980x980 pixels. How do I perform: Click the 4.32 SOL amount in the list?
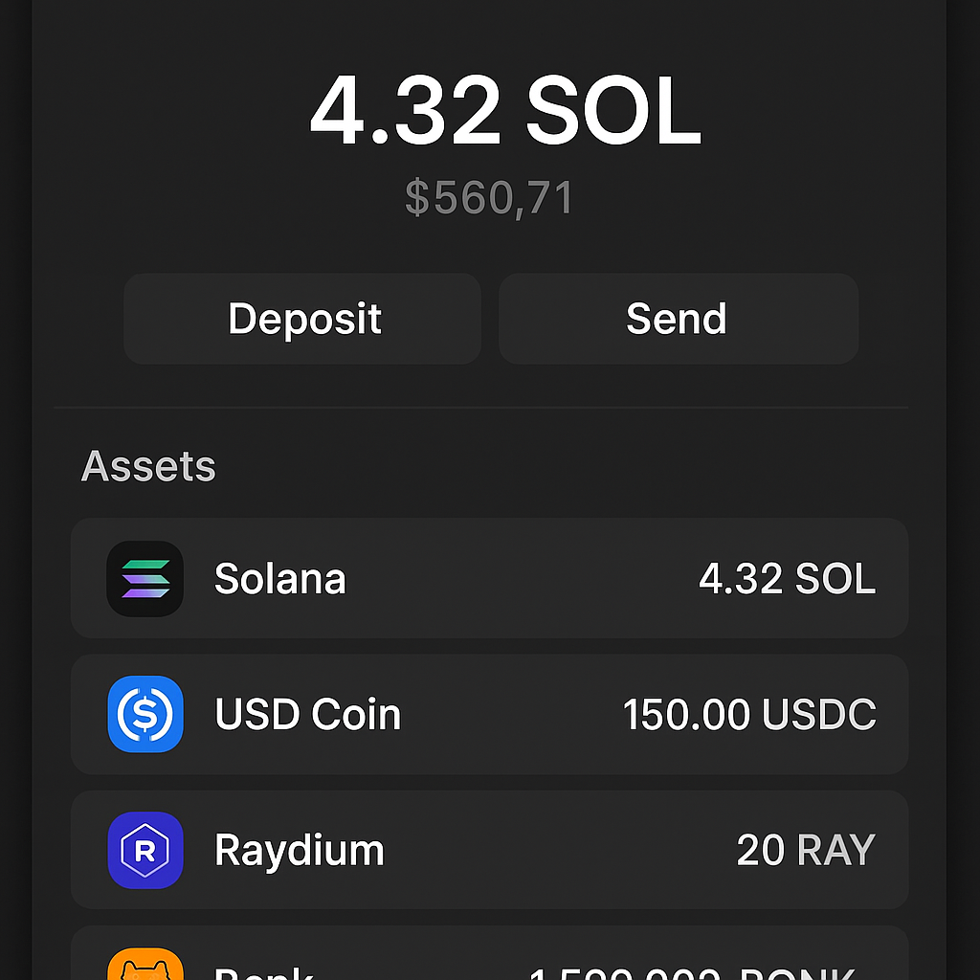[x=789, y=578]
